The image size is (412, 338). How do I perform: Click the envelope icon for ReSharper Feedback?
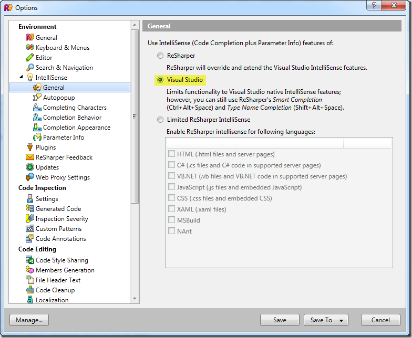pos(29,157)
